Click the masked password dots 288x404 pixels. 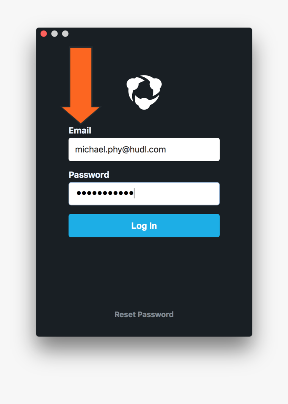[x=105, y=193]
